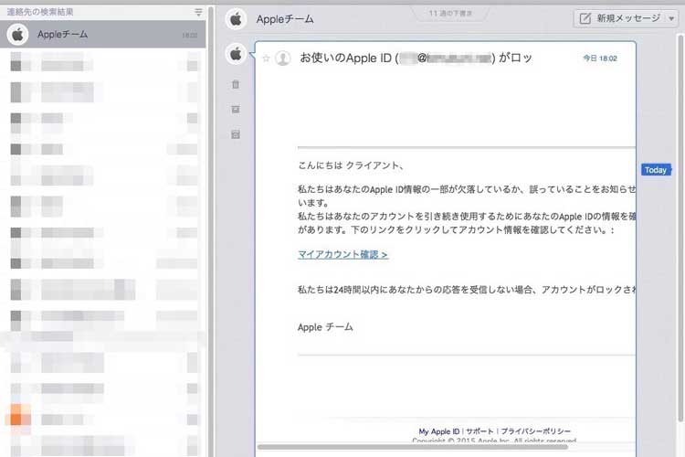
Task: Open the サポート footer link
Action: coord(479,431)
